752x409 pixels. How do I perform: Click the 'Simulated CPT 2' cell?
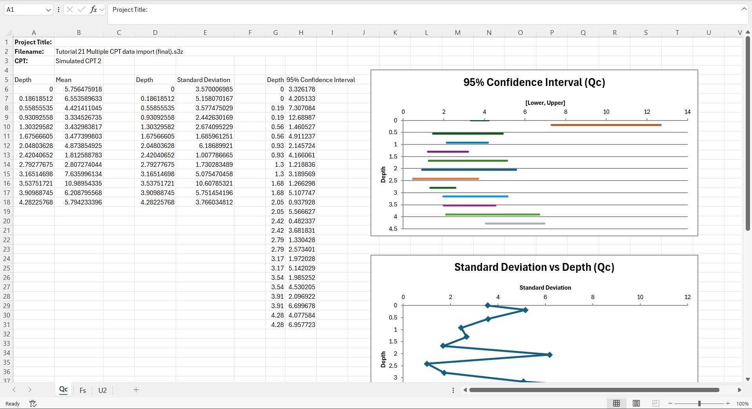click(x=78, y=61)
